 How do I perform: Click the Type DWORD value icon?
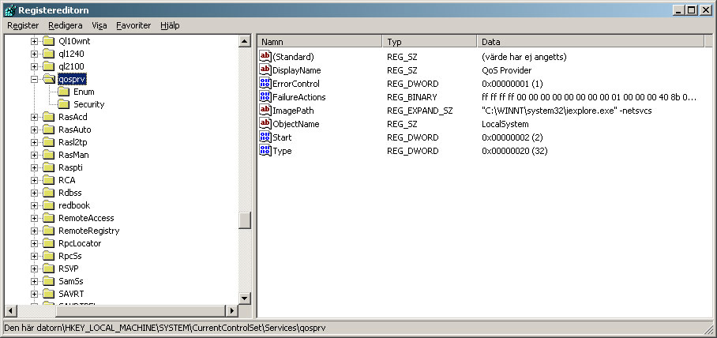(x=265, y=151)
